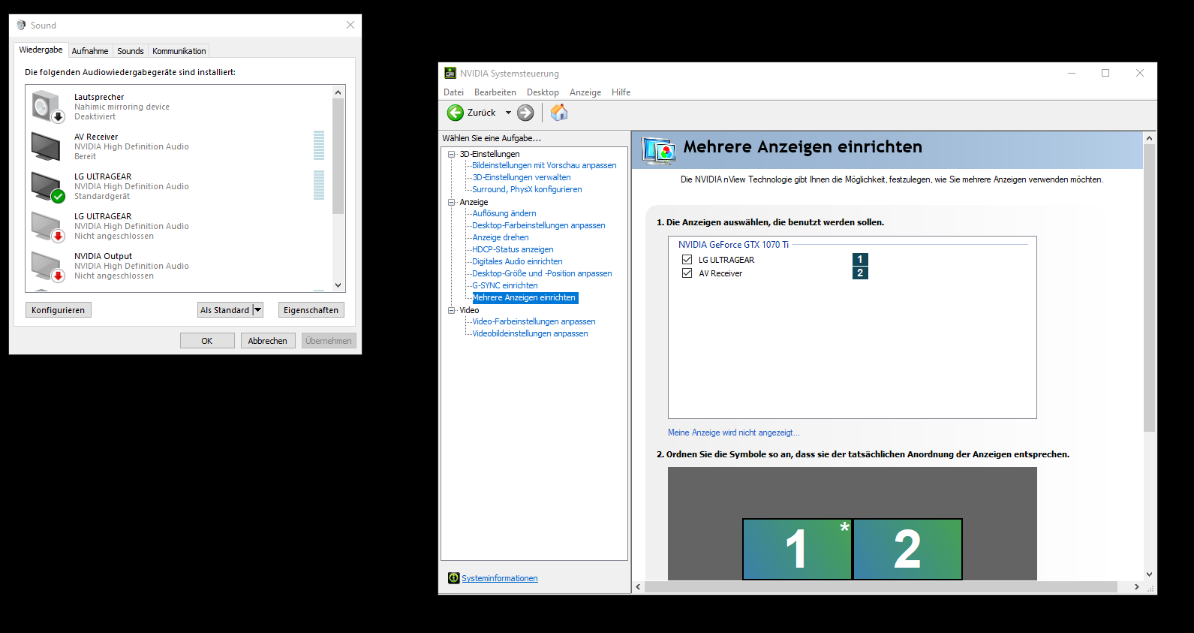Open Bildeinstellungen mit Vorschau anpassen
Screen dimensions: 1194x633
pos(544,165)
